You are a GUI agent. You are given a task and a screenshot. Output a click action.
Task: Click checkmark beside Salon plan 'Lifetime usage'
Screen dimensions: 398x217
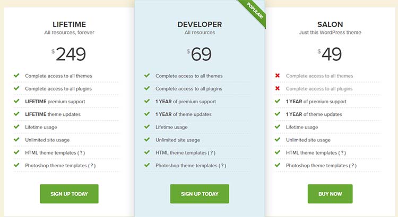pyautogui.click(x=278, y=126)
